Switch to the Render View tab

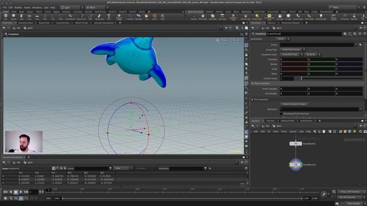click(44, 23)
